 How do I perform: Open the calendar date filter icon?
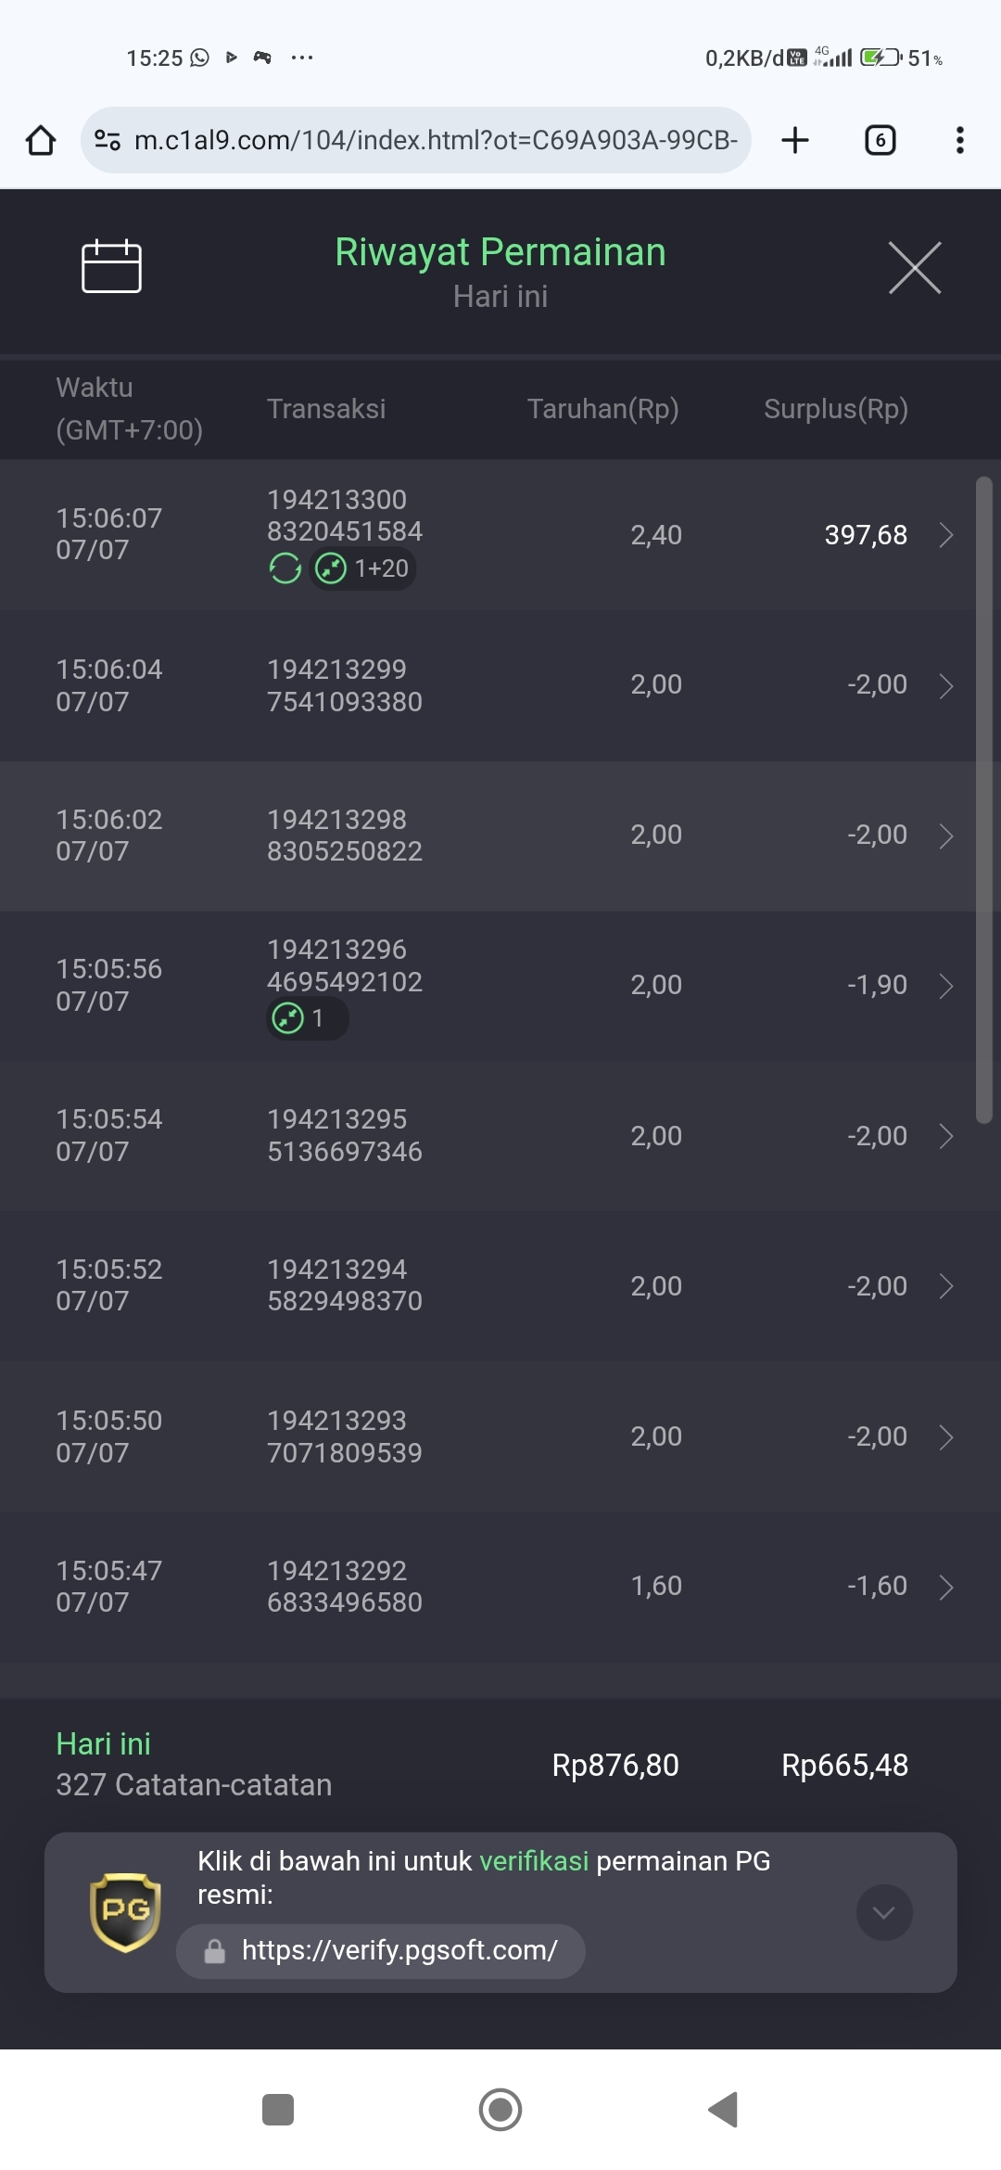pyautogui.click(x=111, y=267)
